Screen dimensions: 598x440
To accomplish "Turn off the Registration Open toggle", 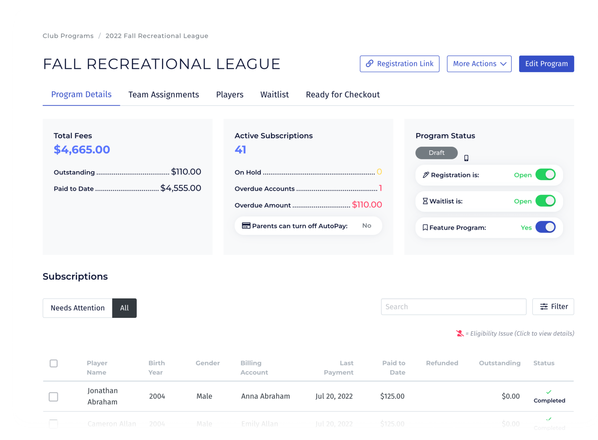I will pyautogui.click(x=545, y=175).
